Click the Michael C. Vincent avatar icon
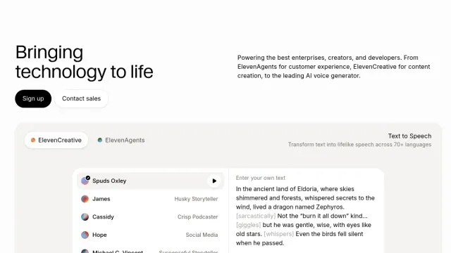Image resolution: width=451 pixels, height=253 pixels. click(x=85, y=251)
